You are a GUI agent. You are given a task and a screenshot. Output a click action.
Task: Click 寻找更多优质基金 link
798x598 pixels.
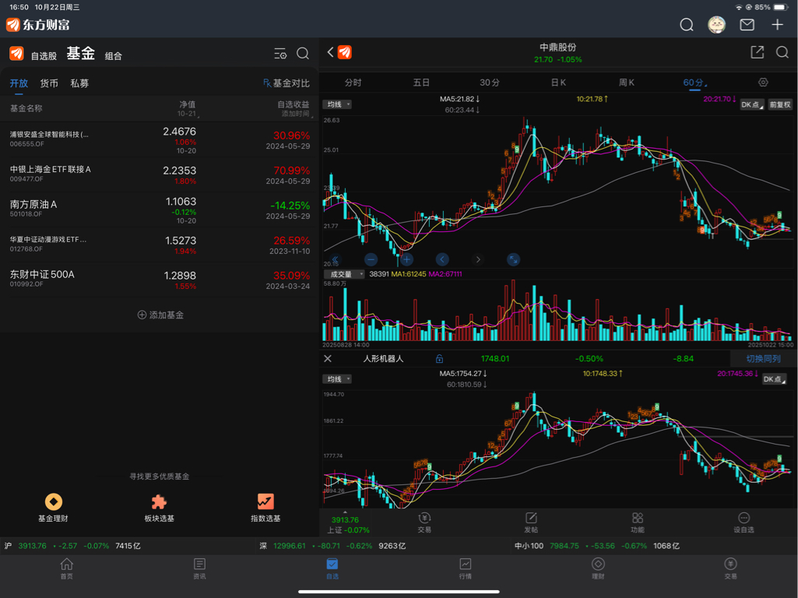click(x=160, y=477)
